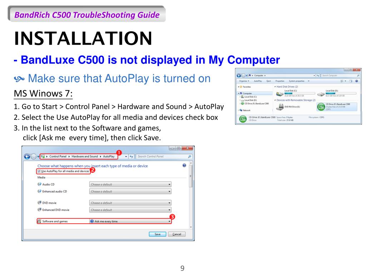The image size is (366, 274).
Task: Expand the Network node in navigation pane
Action: coord(238,110)
